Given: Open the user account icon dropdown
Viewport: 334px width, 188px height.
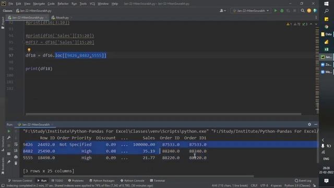Looking at the screenshot, I should click(223, 10).
